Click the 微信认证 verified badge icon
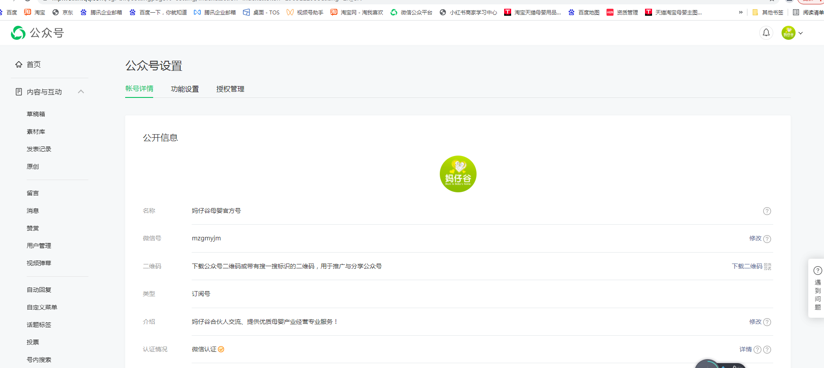Screen dimensions: 824x368 coord(221,349)
